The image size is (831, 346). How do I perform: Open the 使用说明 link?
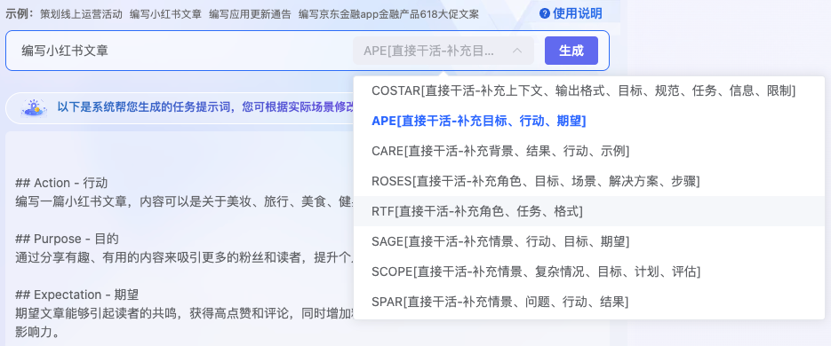click(x=577, y=14)
